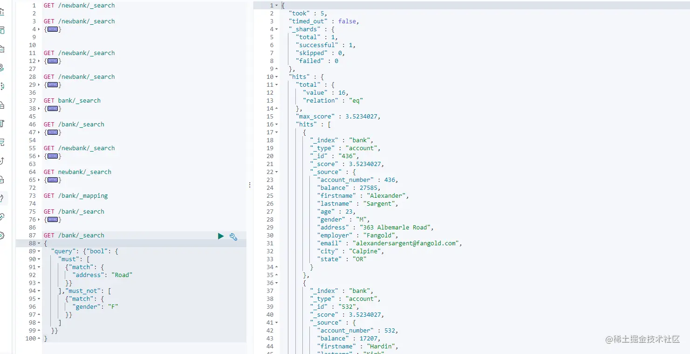Click the "timed_out" : false response line
This screenshot has width=690, height=354.
pos(324,21)
